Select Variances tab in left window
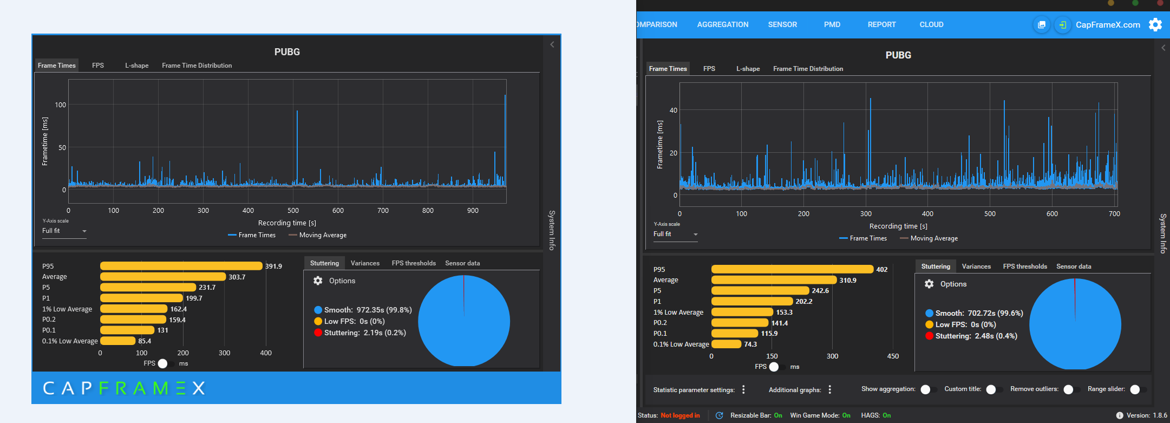Screen dimensions: 1170x423 pyautogui.click(x=365, y=263)
